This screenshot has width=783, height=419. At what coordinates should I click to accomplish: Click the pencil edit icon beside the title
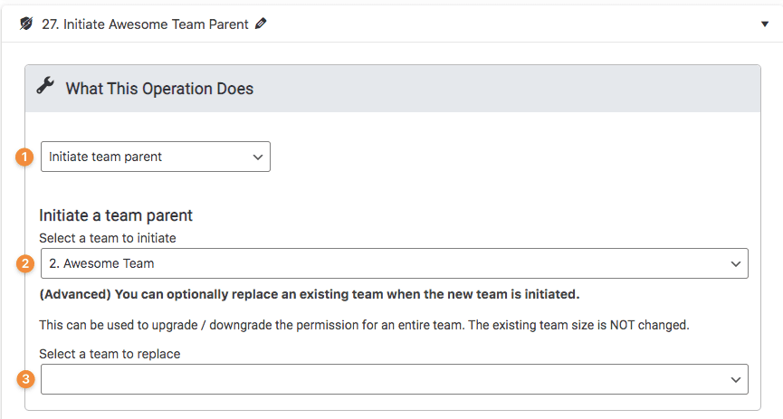click(262, 24)
